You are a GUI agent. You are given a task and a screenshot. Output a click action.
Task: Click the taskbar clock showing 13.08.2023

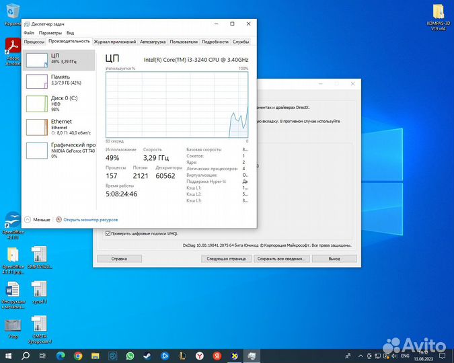(423, 356)
